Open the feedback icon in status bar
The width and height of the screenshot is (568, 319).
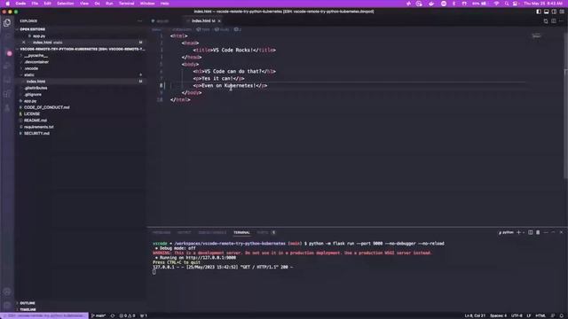coord(553,315)
